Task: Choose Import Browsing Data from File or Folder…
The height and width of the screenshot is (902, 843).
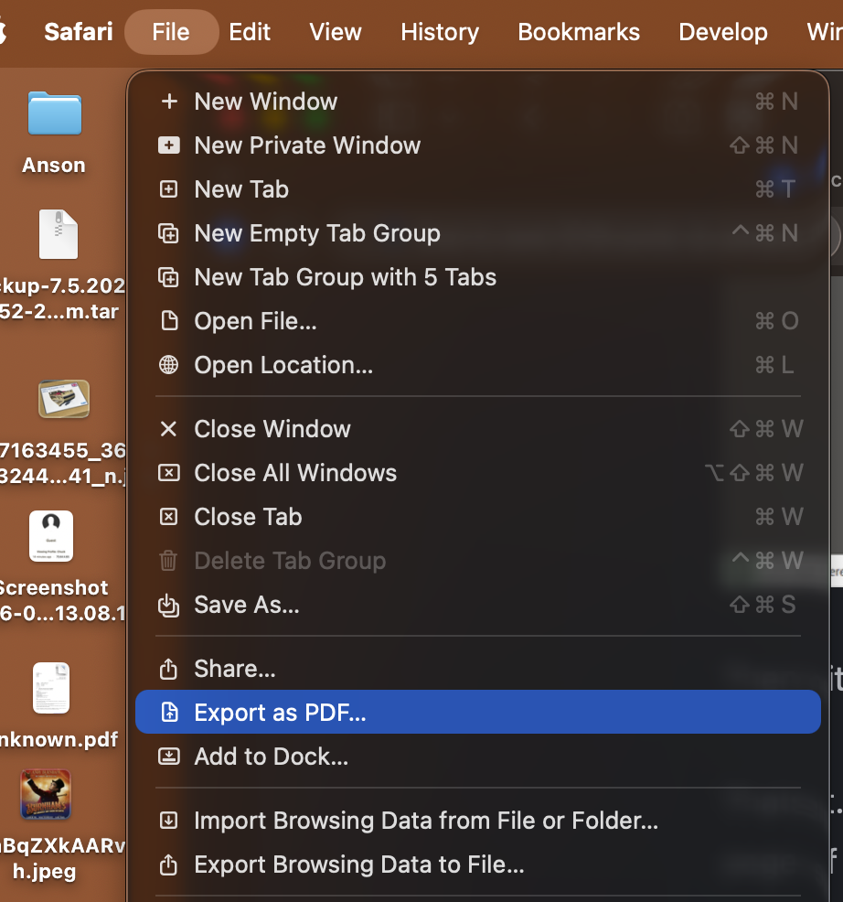Action: [478, 821]
